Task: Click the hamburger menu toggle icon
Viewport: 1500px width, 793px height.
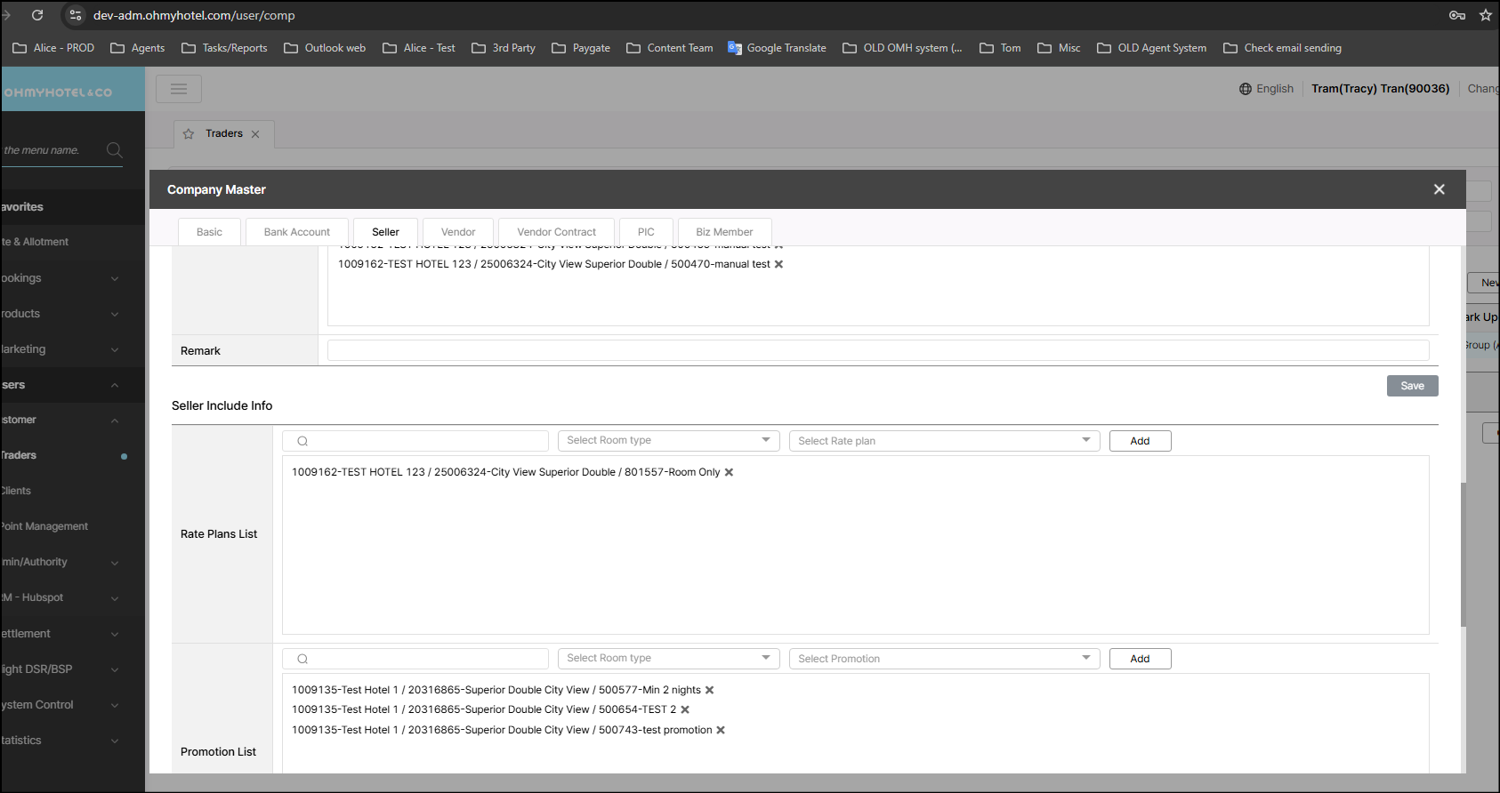Action: pyautogui.click(x=179, y=89)
